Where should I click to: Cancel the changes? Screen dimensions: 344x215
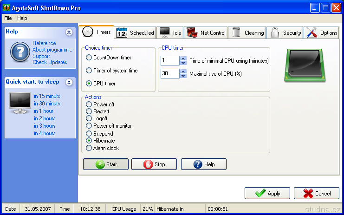coord(316,193)
